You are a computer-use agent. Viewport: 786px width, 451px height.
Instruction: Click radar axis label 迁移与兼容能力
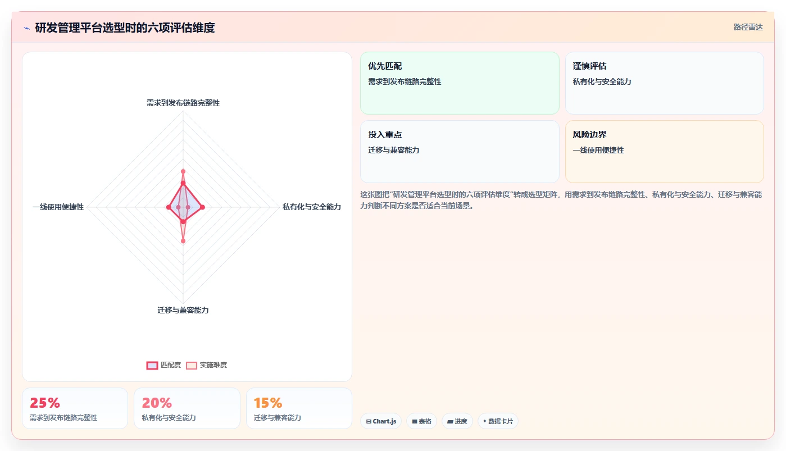183,310
